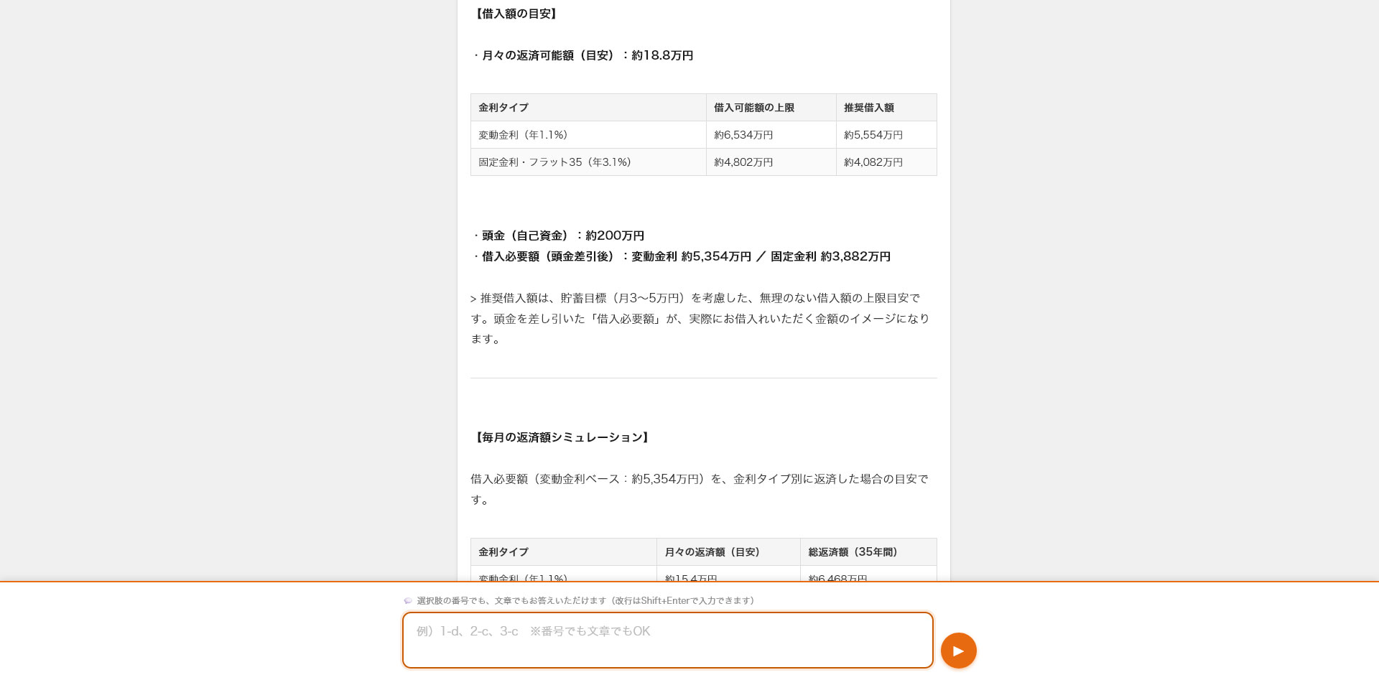Click the 頭金（自己資金）：約200万円 line
Viewport: 1379px width, 680px height.
558,236
